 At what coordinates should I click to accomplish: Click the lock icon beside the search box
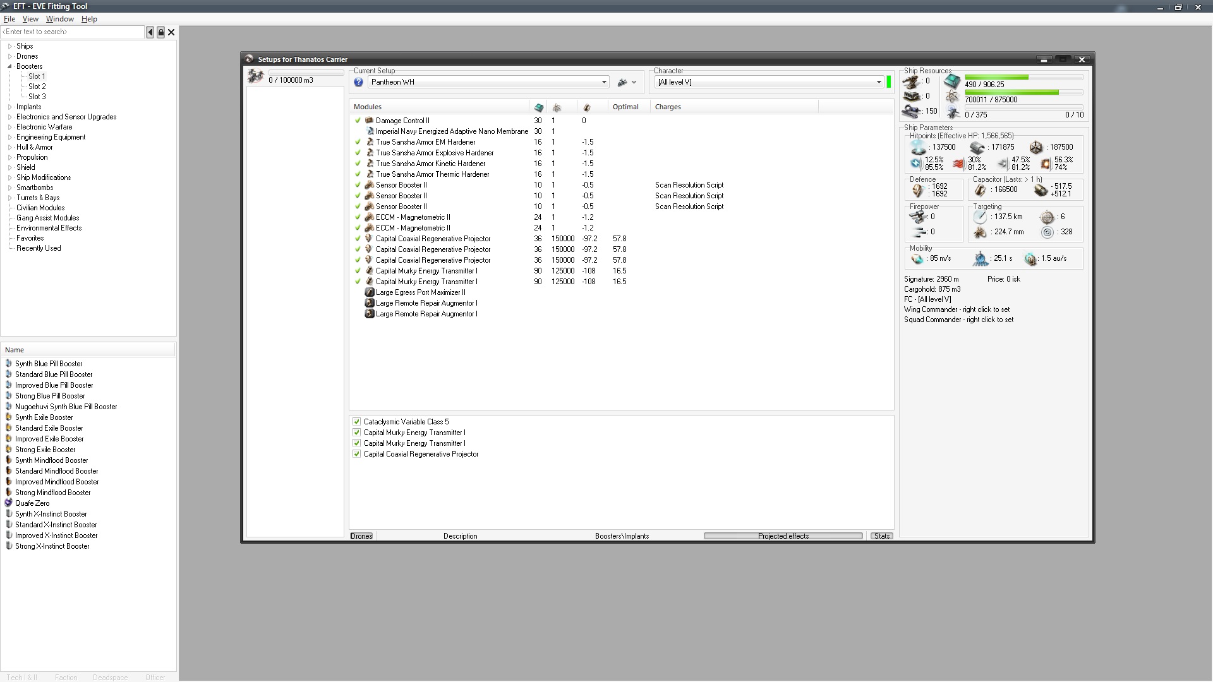160,32
